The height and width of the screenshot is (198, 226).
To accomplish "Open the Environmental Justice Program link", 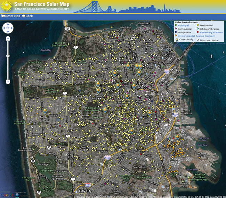I will 196,36.
